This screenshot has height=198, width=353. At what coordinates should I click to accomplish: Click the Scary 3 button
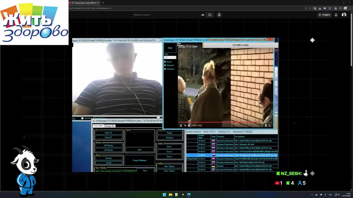(x=169, y=156)
